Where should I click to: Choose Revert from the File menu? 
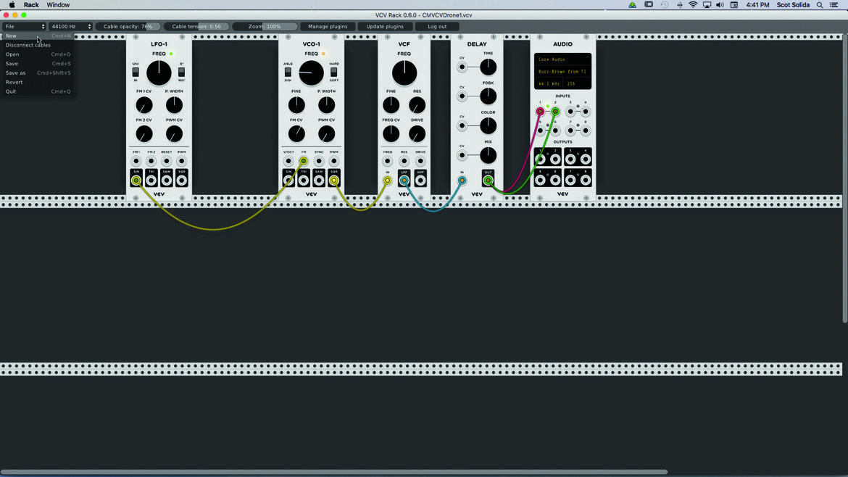38,82
